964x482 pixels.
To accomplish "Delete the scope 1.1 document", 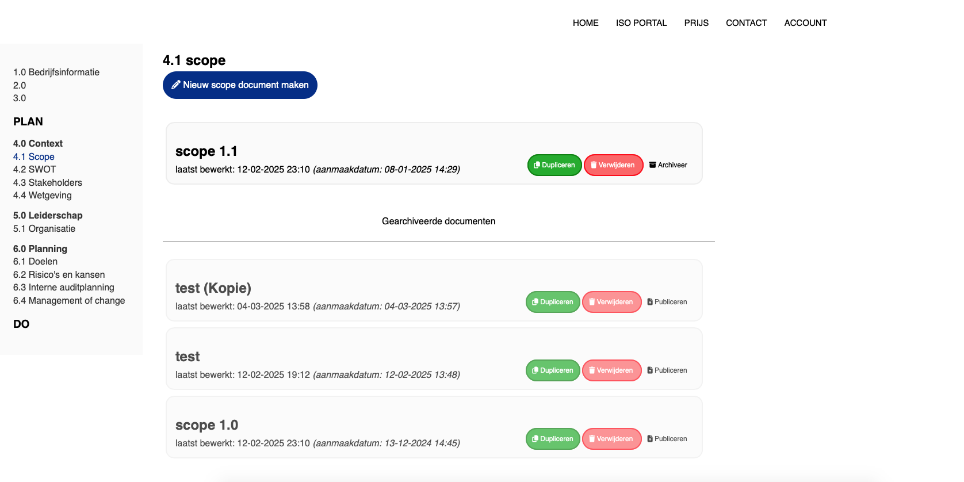I will click(613, 165).
